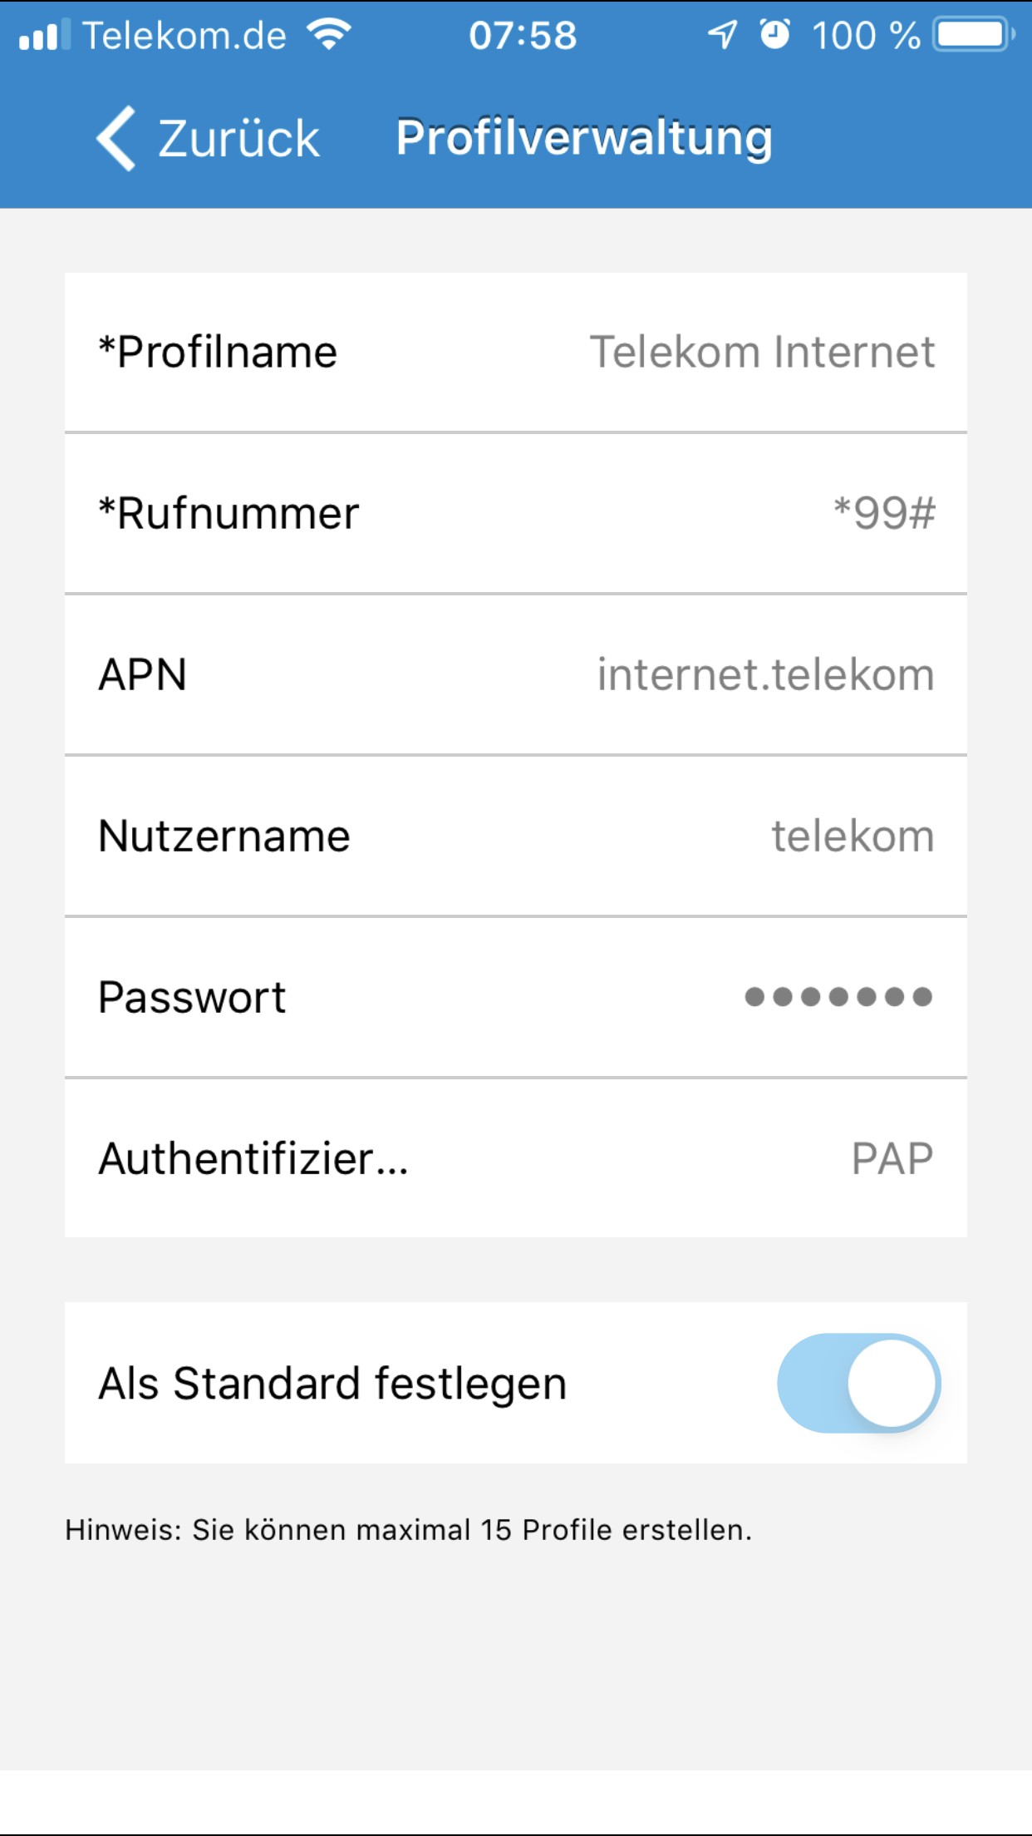This screenshot has height=1836, width=1032.
Task: Tap the Als Standard festlegen label
Action: click(x=332, y=1384)
